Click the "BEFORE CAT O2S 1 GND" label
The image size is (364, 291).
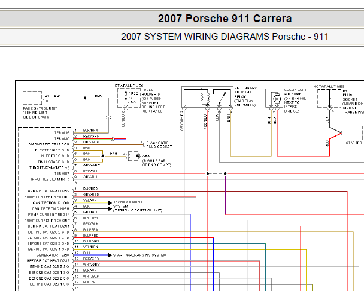coord(48,238)
